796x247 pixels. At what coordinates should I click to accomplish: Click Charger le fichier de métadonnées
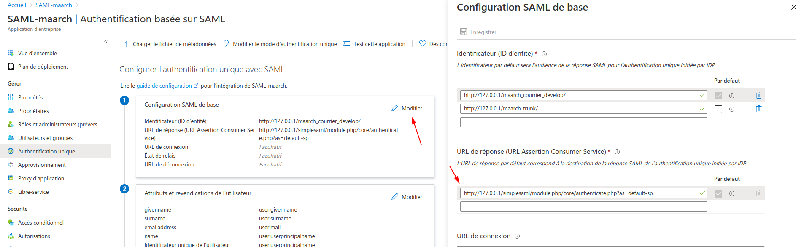pyautogui.click(x=170, y=44)
